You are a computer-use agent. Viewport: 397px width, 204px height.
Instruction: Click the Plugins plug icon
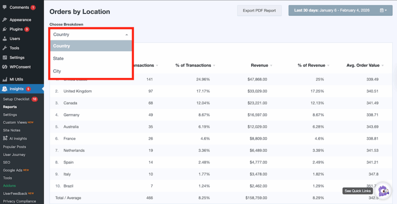tap(5, 29)
